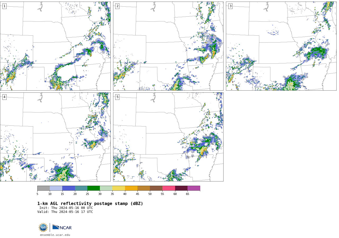Click the 1-km AGL reflectivity title

tap(90, 204)
